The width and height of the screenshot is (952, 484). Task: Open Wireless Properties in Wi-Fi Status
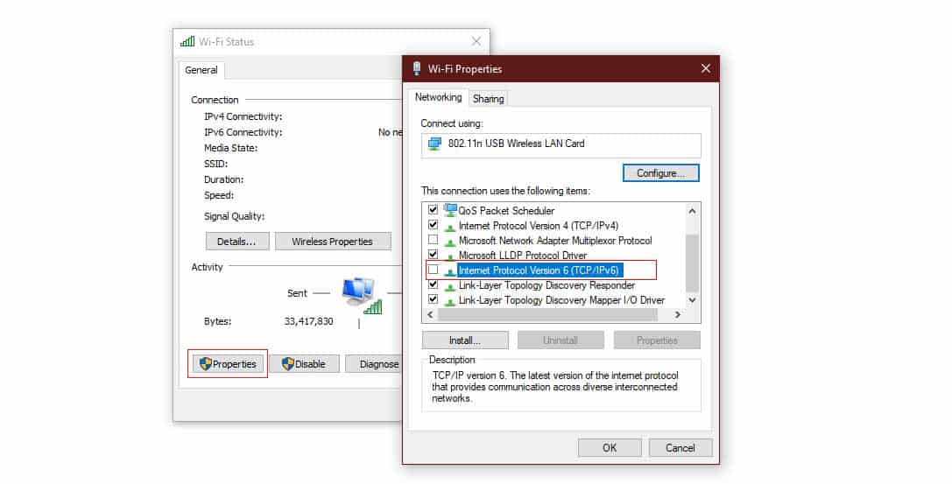(332, 242)
